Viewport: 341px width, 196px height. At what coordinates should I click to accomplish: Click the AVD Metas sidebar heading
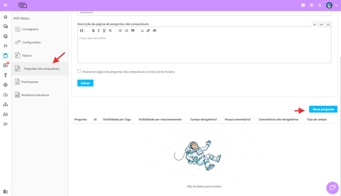point(21,18)
